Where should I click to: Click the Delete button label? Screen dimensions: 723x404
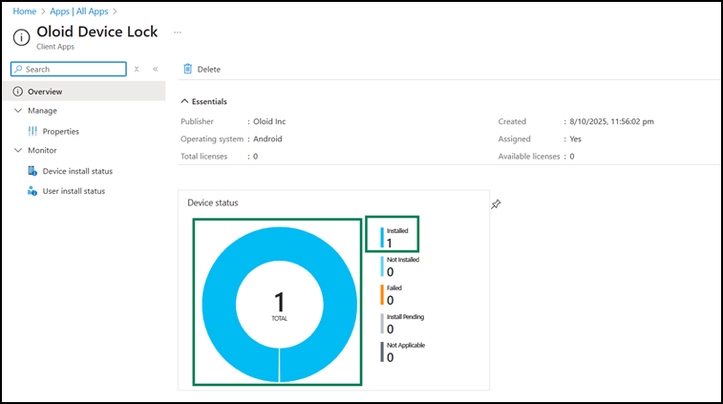click(209, 69)
